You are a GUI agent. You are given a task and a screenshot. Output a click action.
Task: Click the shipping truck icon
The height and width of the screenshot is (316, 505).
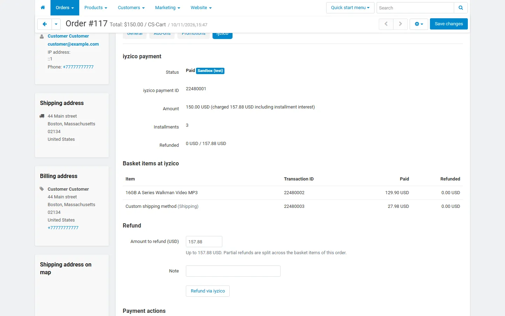coord(42,116)
